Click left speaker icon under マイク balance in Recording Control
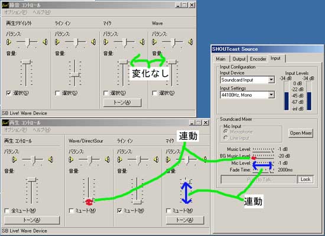The height and width of the screenshot is (236, 325). pos(106,42)
